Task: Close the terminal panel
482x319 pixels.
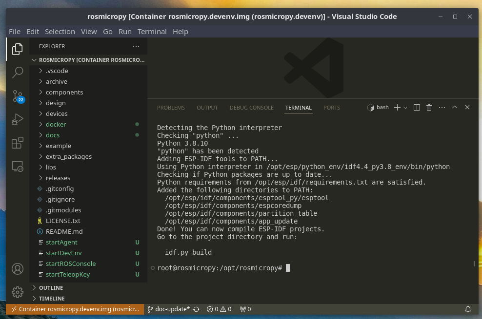Action: (x=467, y=107)
